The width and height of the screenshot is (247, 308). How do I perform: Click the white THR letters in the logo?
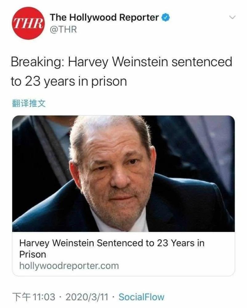(28, 23)
